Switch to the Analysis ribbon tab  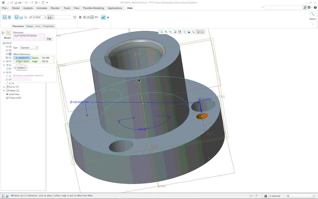pos(28,8)
